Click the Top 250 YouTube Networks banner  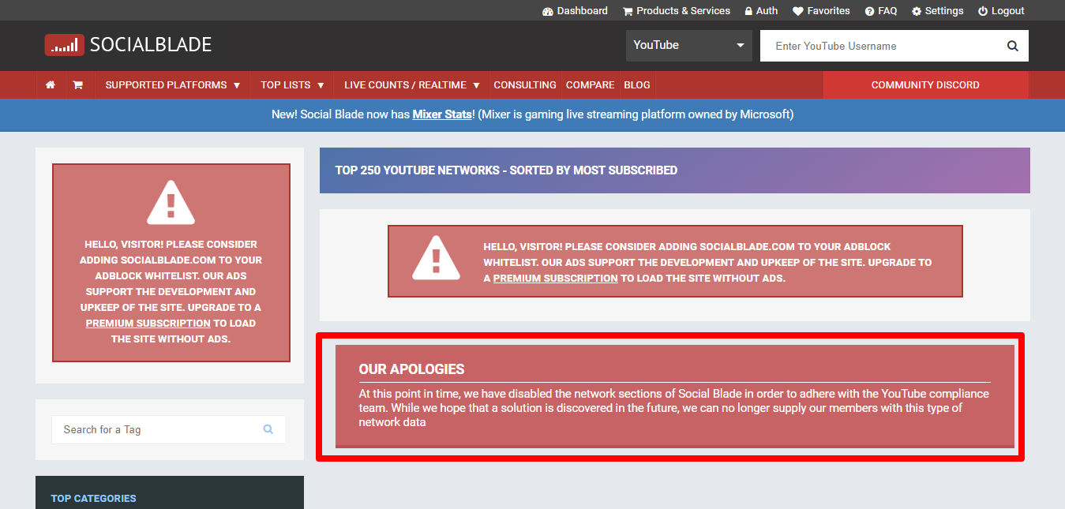point(675,170)
